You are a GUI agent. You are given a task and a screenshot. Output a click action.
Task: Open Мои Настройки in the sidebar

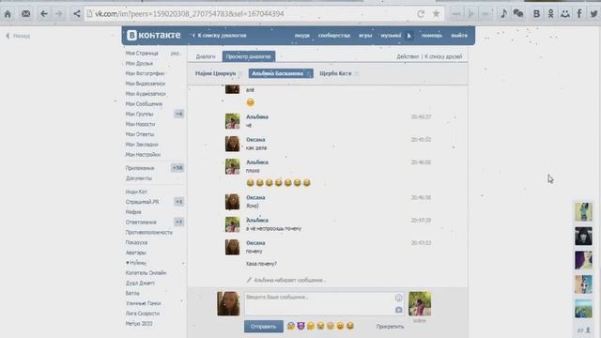(143, 154)
